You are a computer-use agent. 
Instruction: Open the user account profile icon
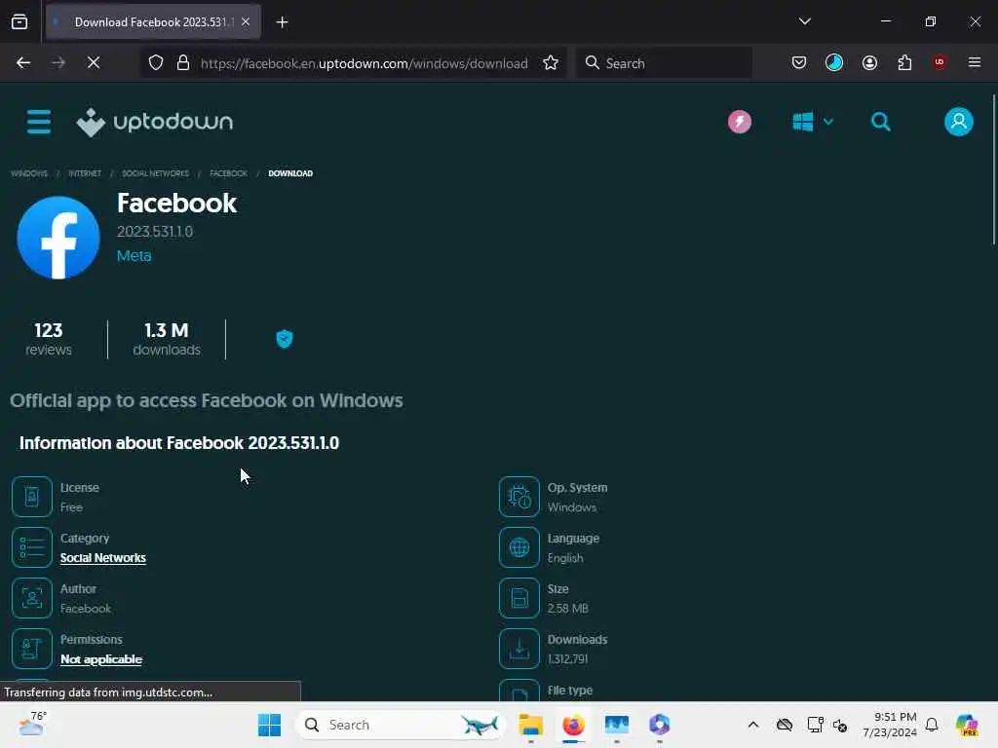coord(959,122)
